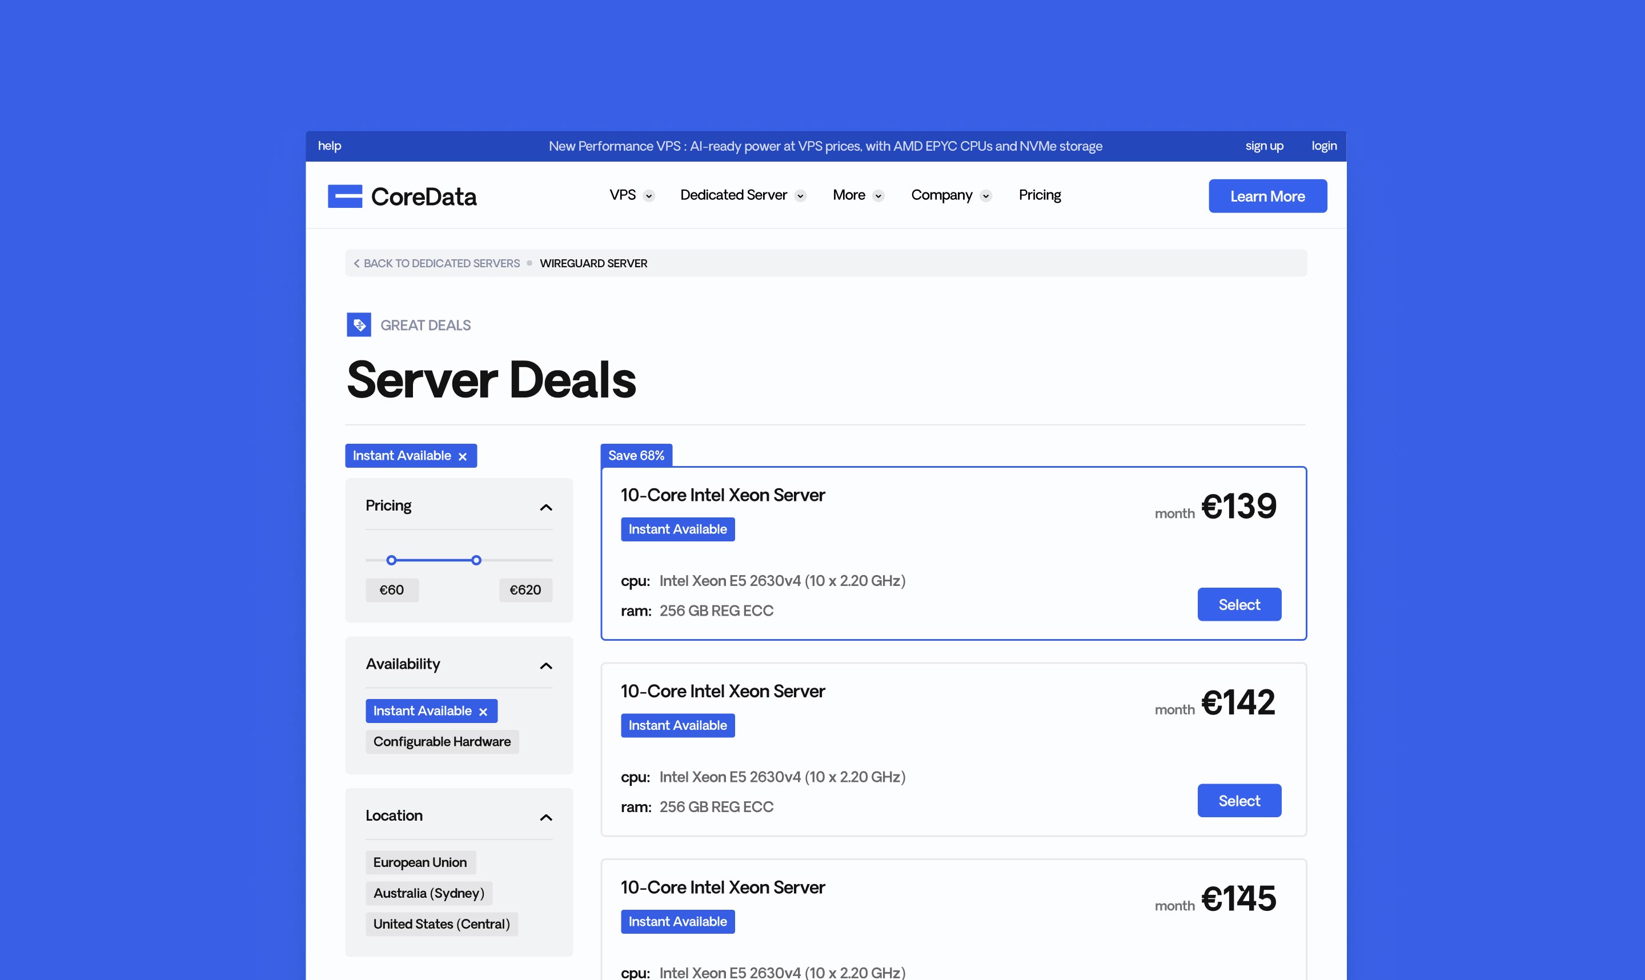Select the €139 server deal
The height and width of the screenshot is (980, 1645).
tap(1239, 604)
